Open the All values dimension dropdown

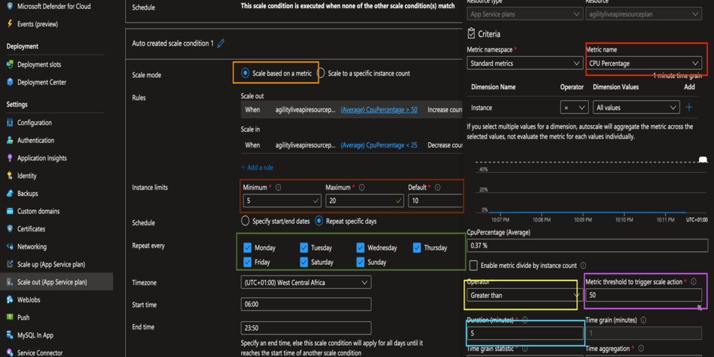[636, 108]
